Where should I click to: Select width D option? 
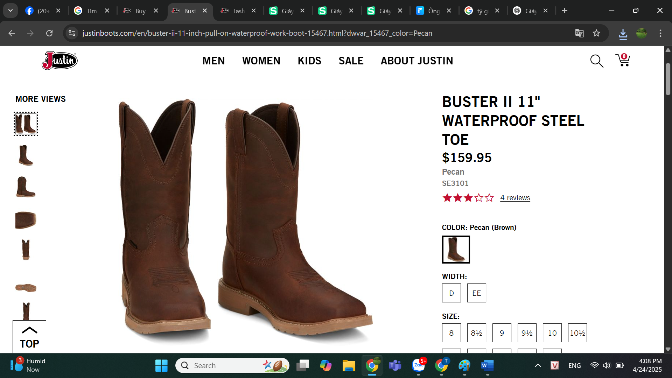click(451, 293)
